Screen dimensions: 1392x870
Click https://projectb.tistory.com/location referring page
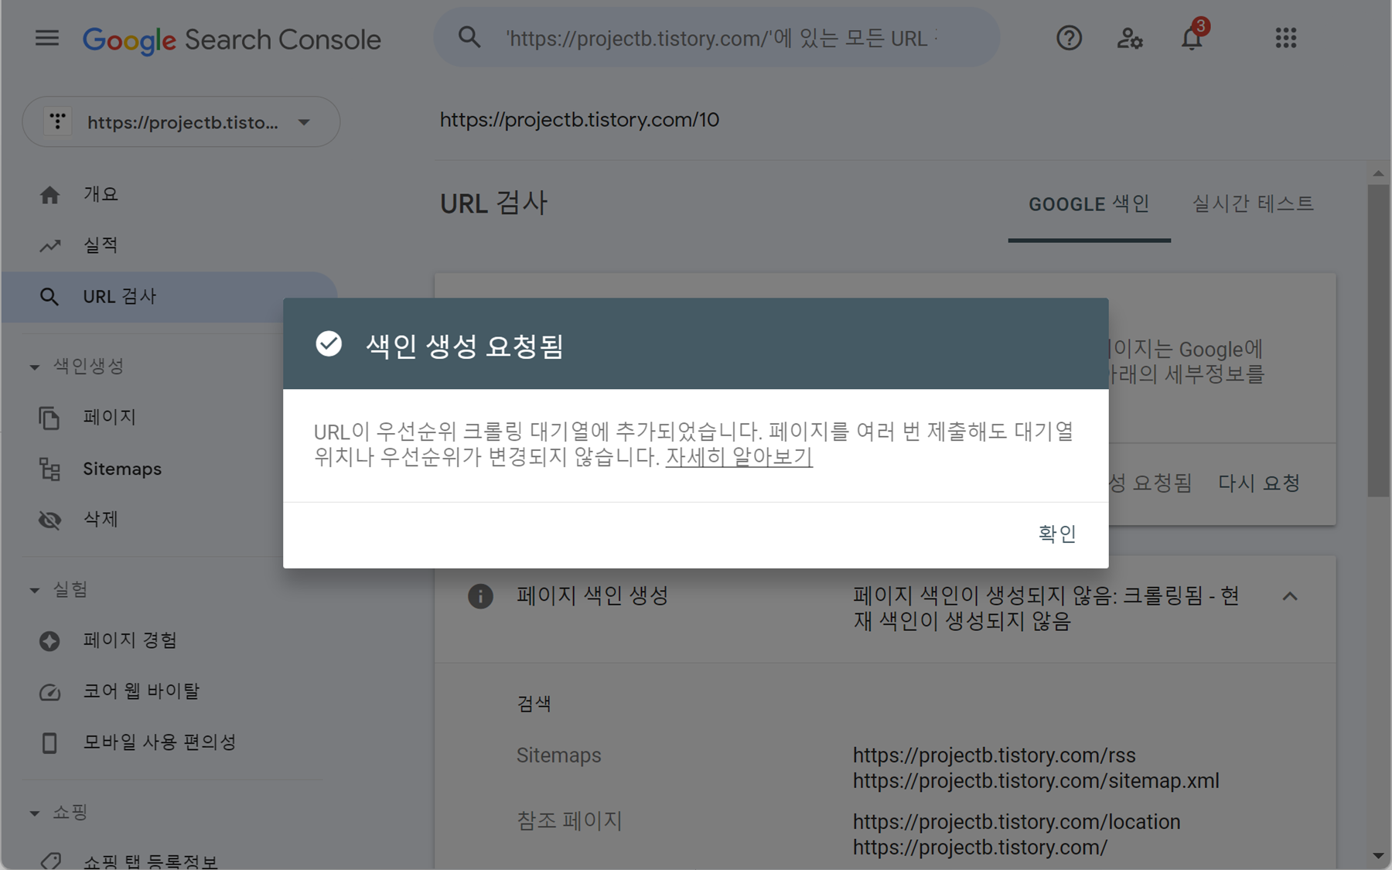point(1016,821)
